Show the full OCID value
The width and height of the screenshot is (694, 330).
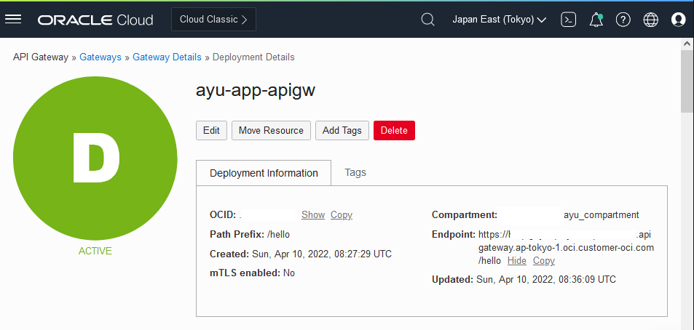click(x=313, y=214)
